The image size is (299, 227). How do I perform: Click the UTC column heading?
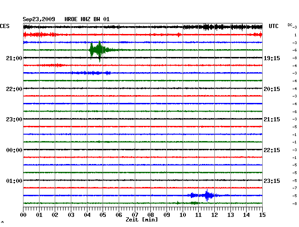(273, 26)
